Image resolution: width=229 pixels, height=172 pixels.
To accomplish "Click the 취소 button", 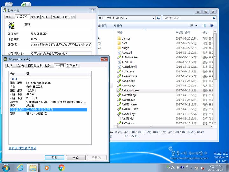I will (x=76, y=158).
